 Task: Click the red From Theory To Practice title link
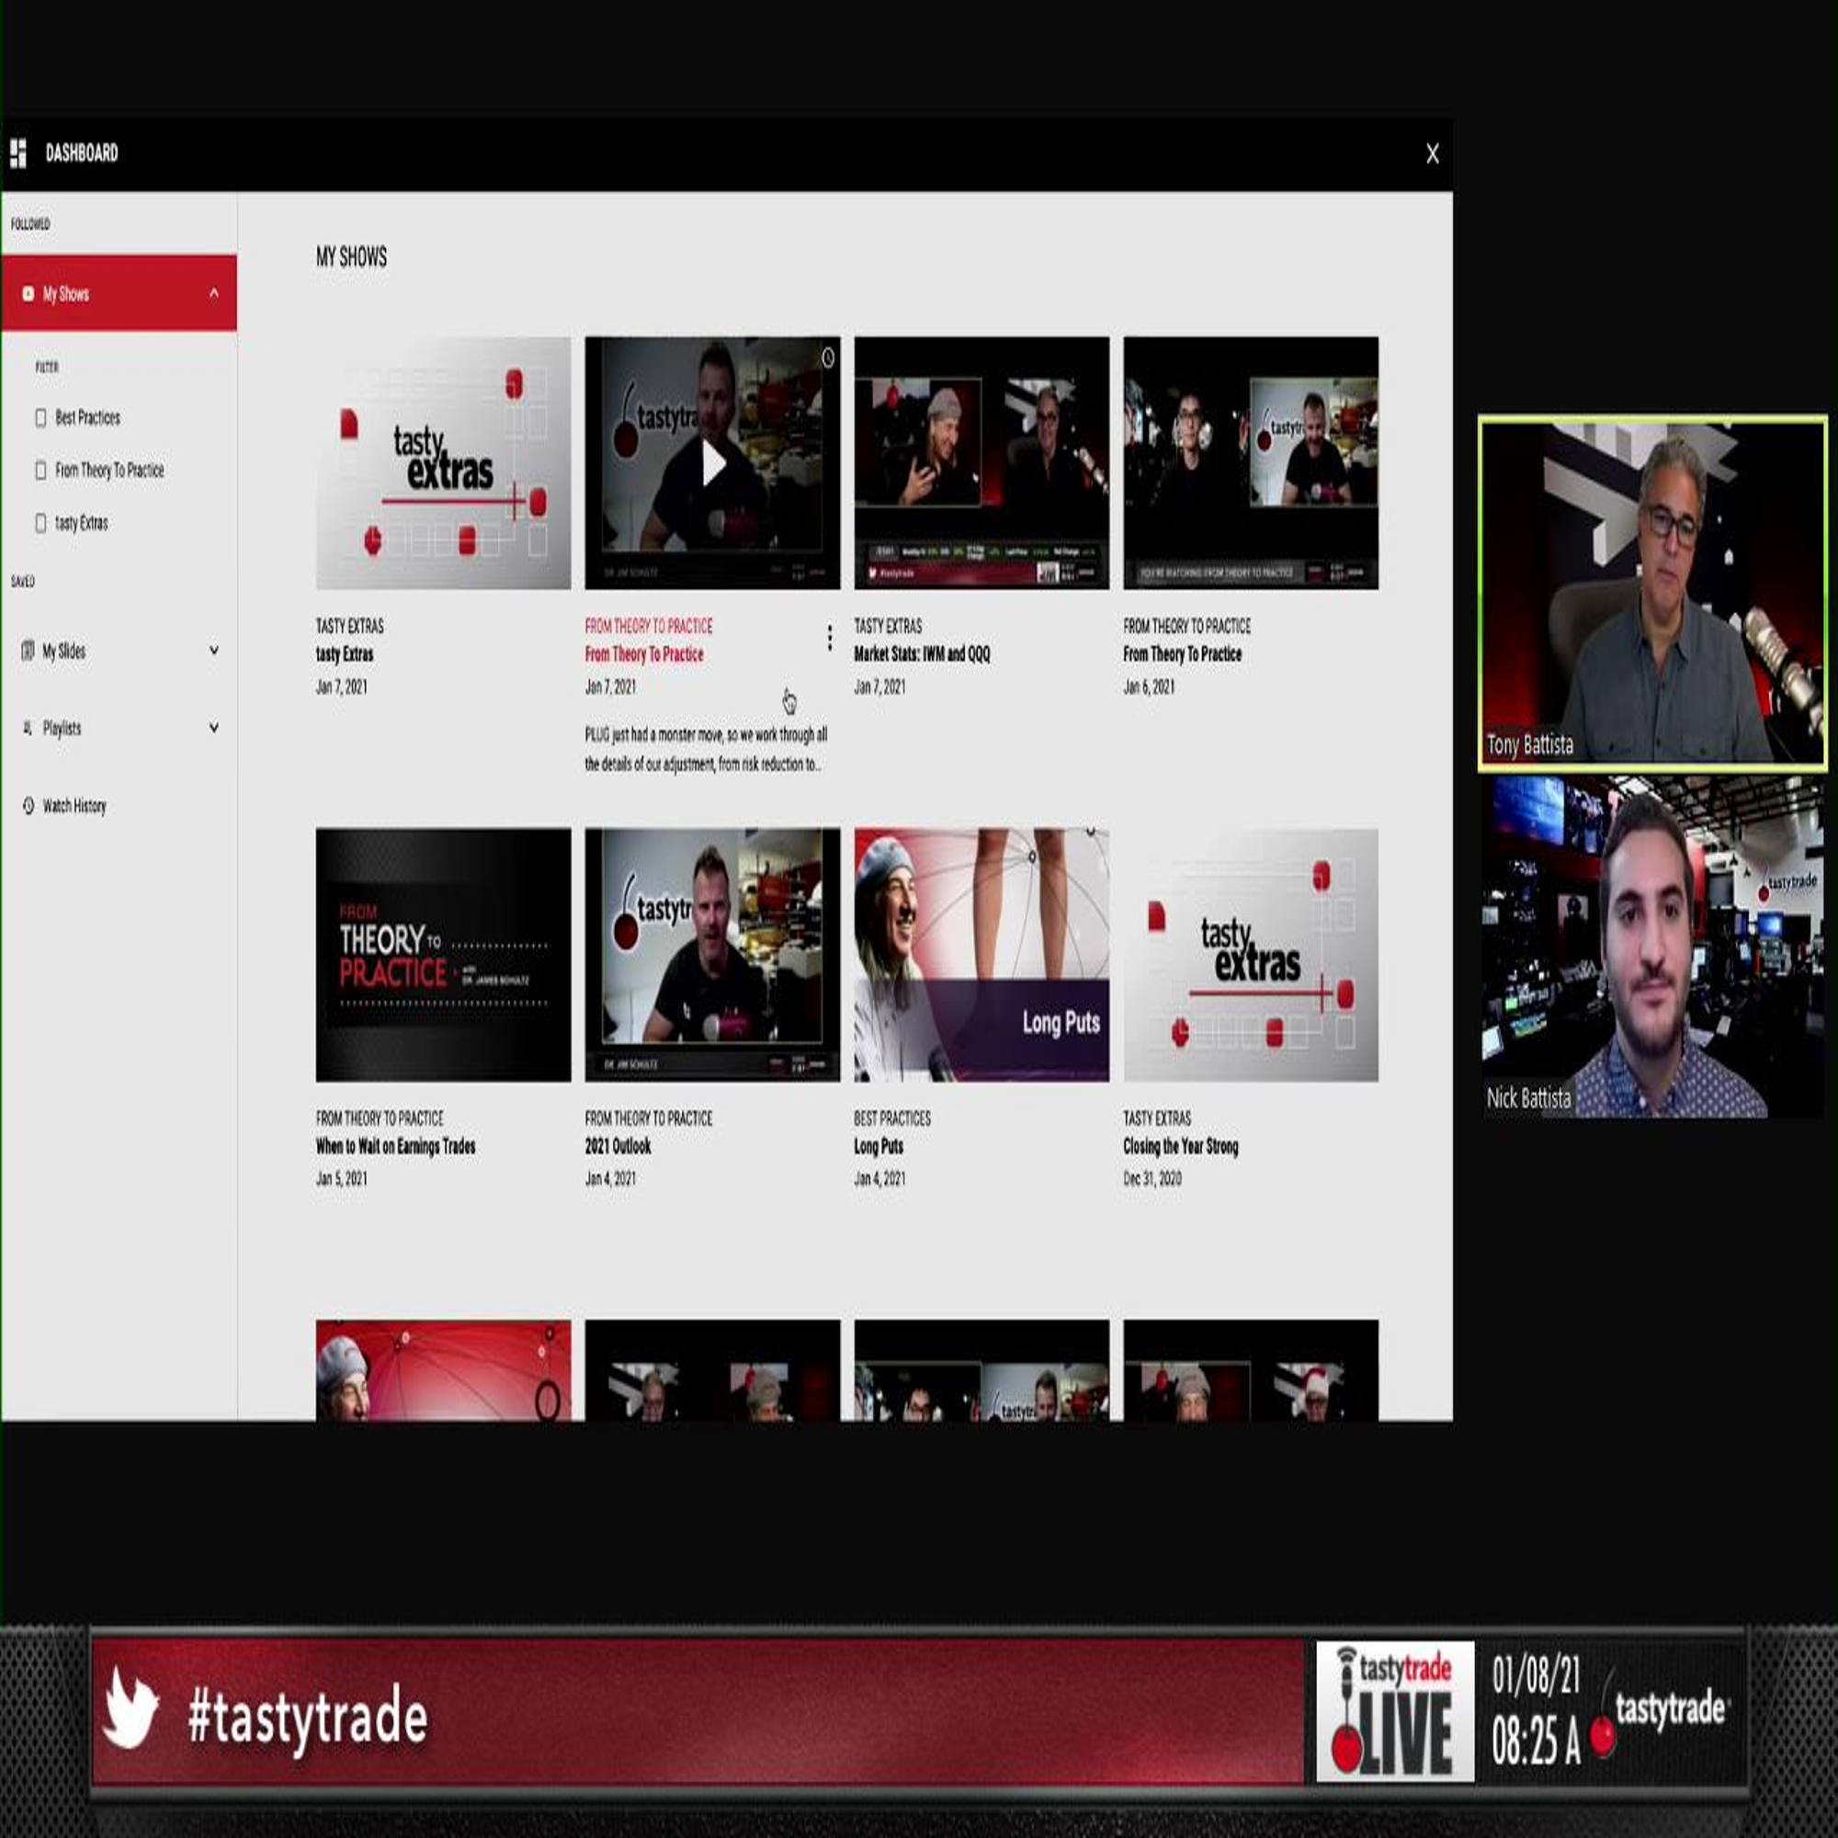tap(644, 654)
